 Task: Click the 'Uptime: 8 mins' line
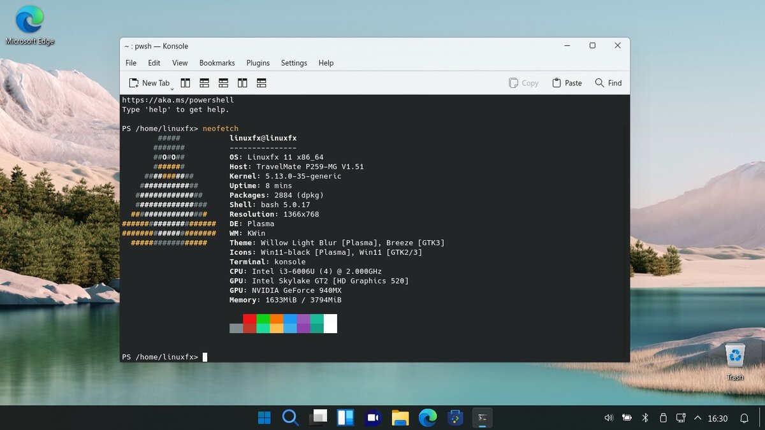[x=261, y=186]
